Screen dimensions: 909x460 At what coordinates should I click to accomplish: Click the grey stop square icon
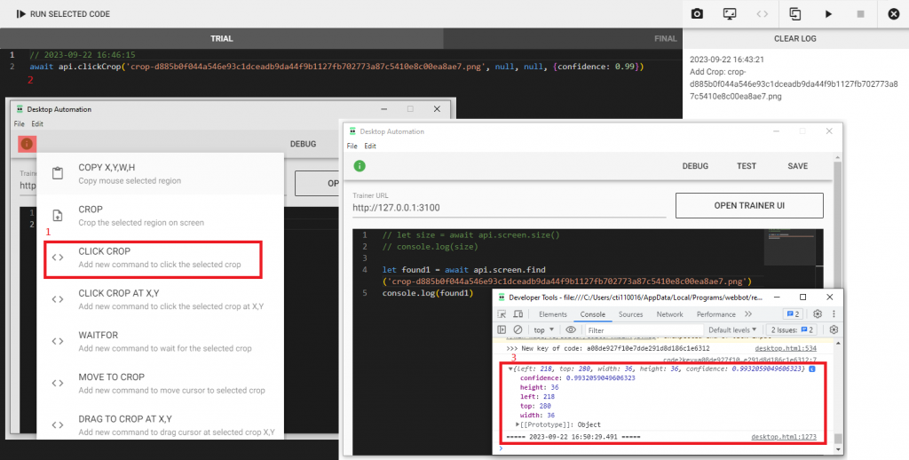861,14
